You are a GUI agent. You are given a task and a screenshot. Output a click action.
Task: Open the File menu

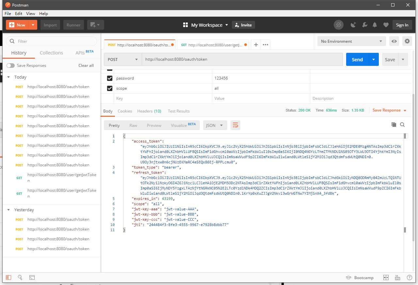[8, 13]
